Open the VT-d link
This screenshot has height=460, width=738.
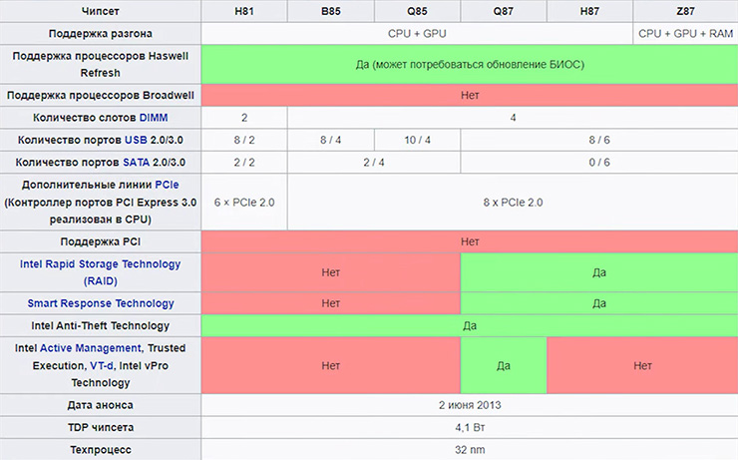coord(101,366)
